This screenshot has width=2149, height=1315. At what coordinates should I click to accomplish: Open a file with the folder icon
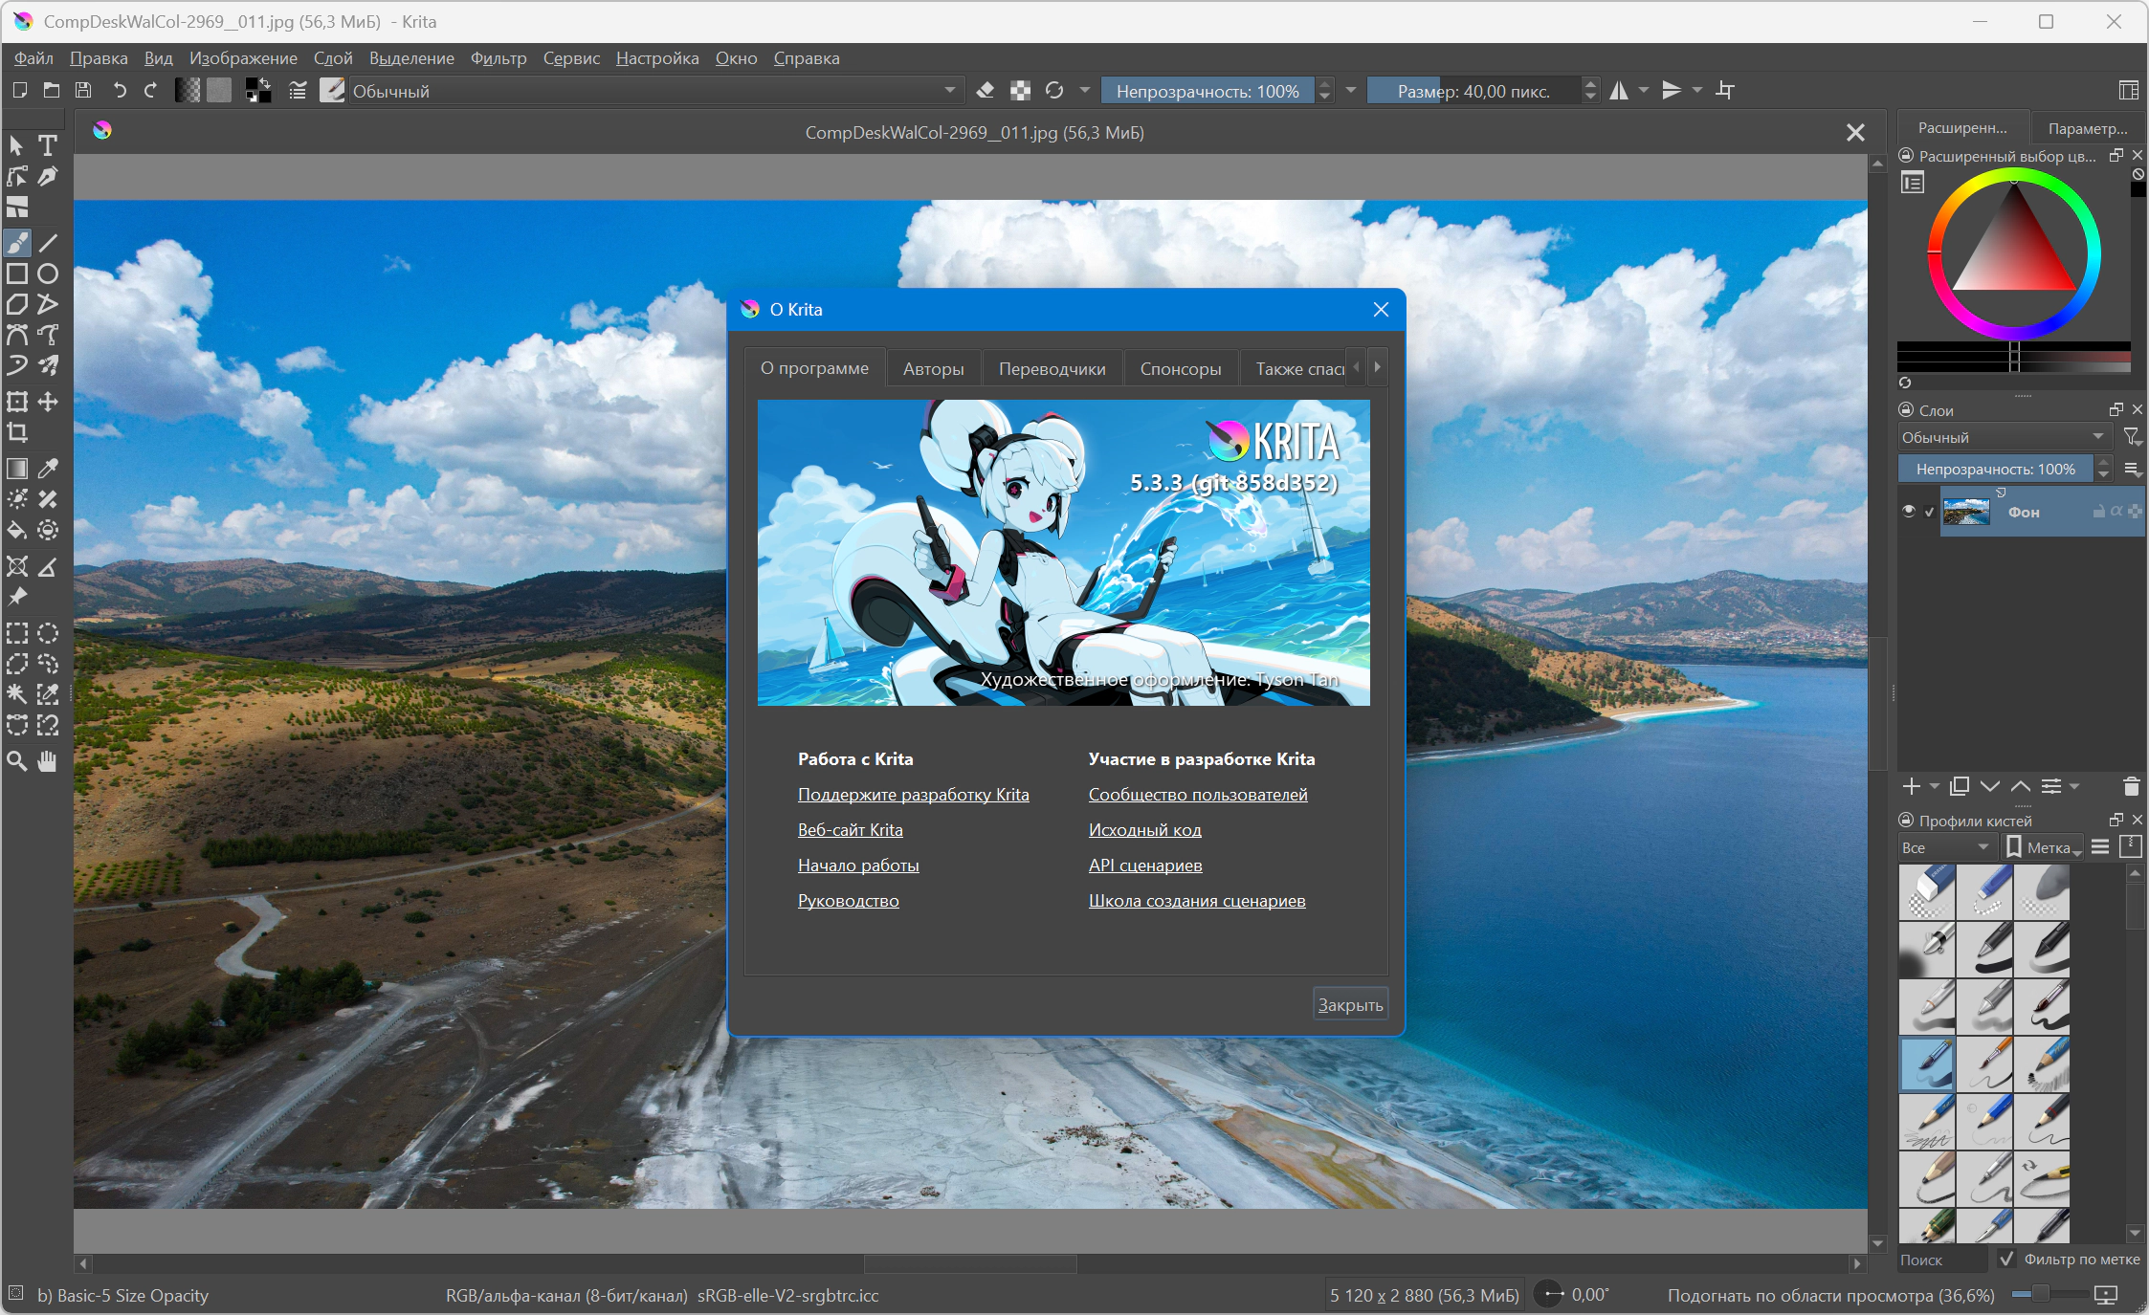pyautogui.click(x=52, y=90)
